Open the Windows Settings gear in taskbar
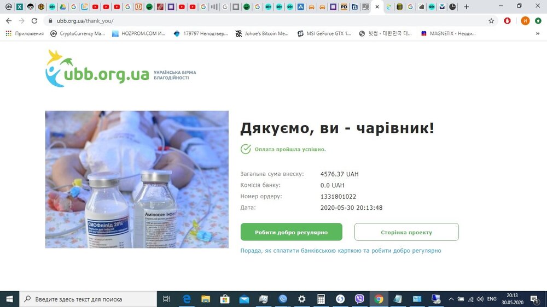This screenshot has height=307, width=547. tap(302, 299)
